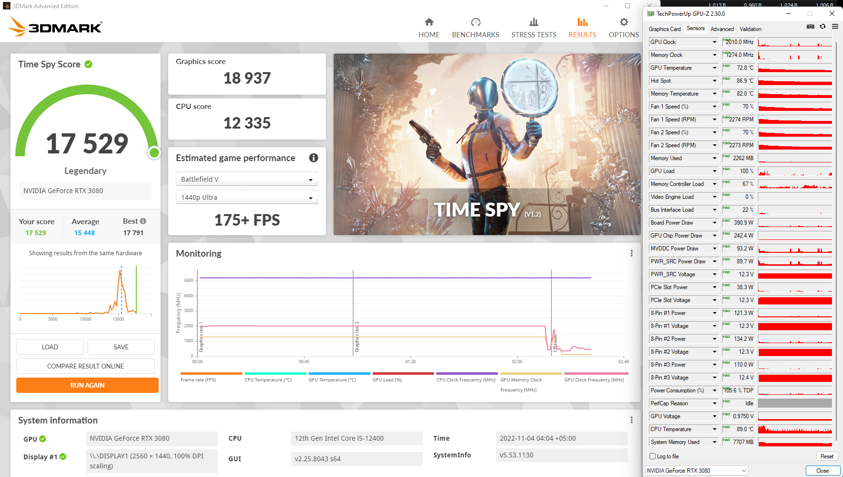Open the Options gear icon

624,22
